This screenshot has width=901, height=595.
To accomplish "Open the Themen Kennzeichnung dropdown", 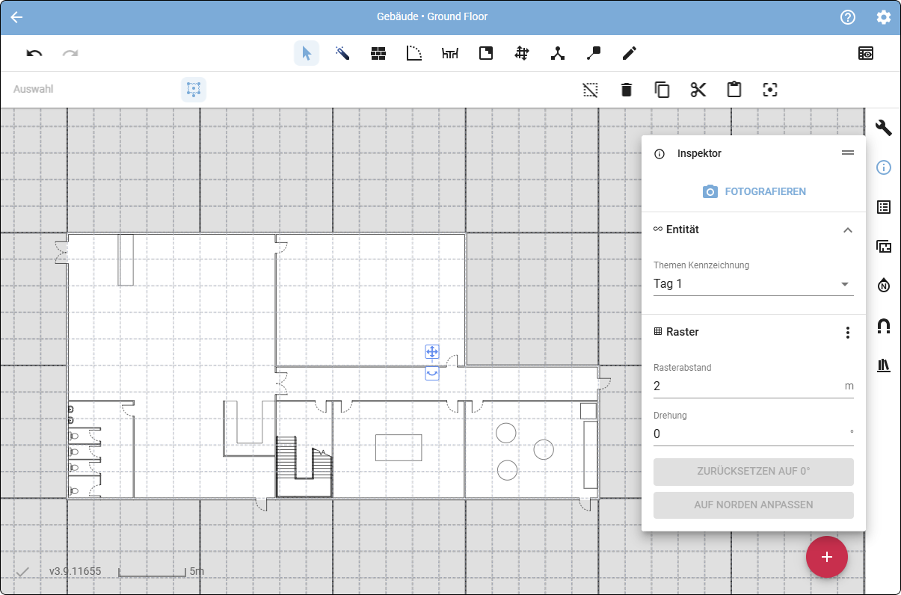I will click(754, 284).
